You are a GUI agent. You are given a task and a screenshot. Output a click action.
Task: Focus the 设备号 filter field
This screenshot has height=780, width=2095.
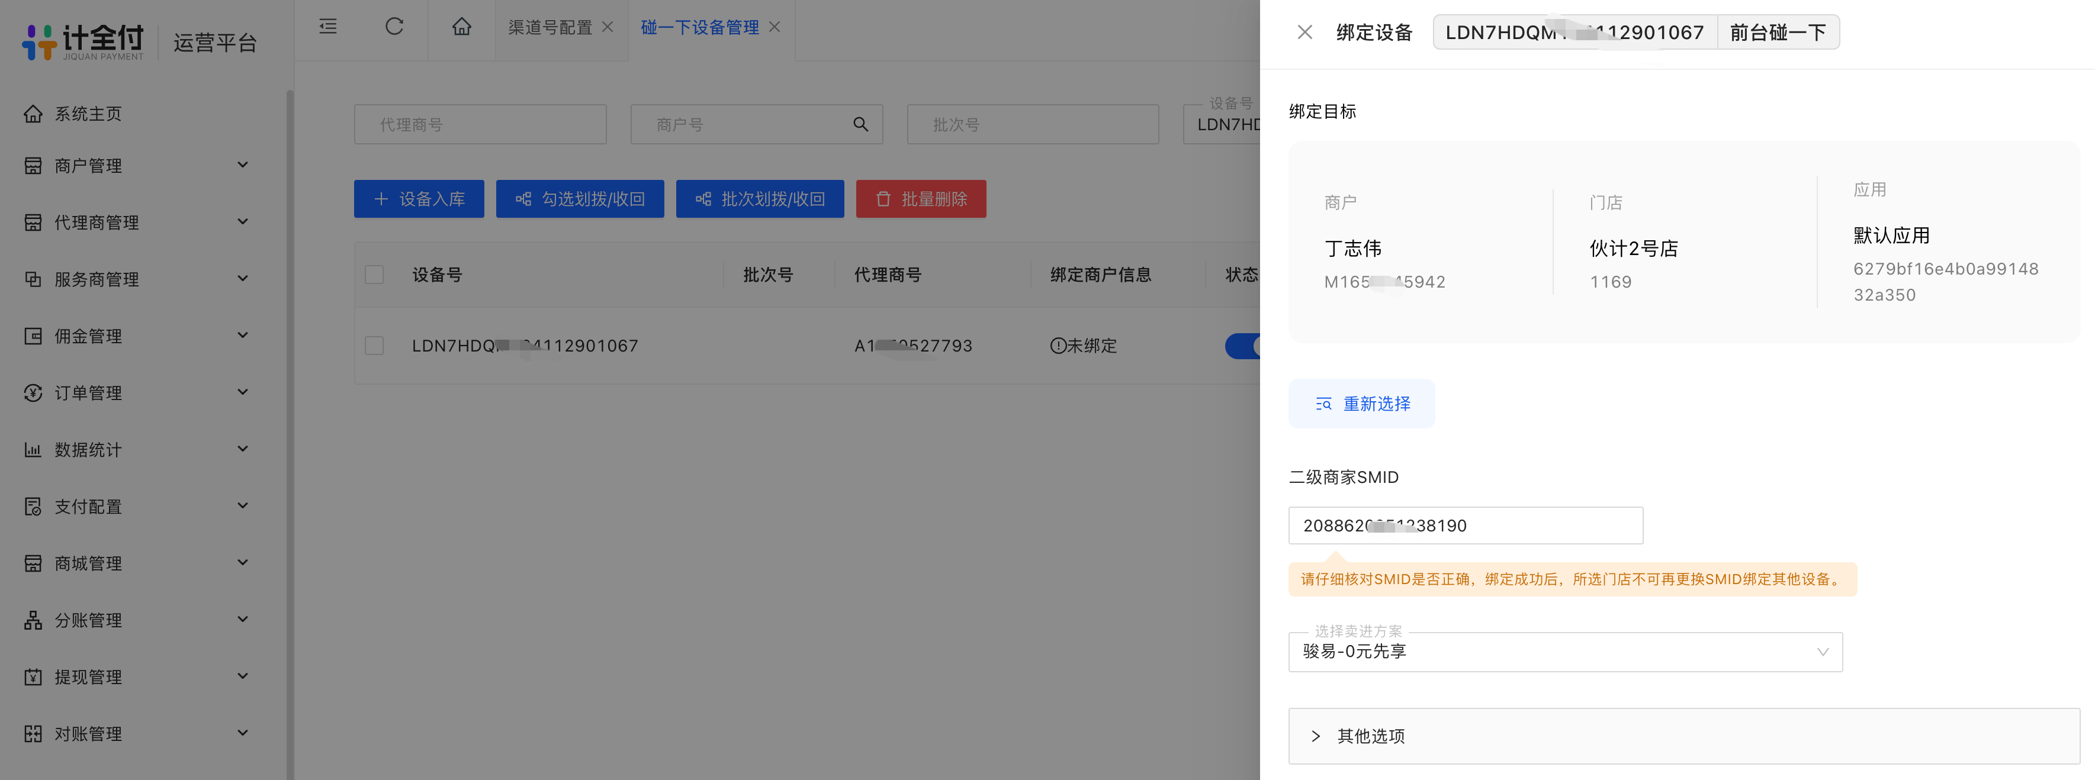pos(1222,124)
